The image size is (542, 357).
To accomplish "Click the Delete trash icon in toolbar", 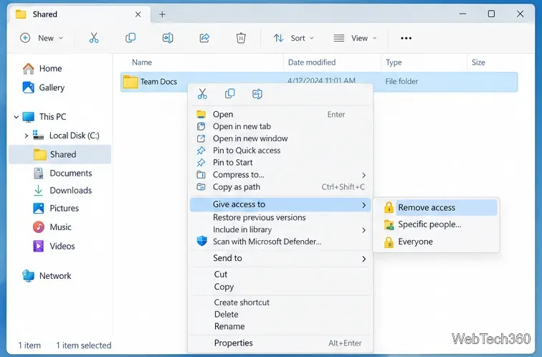I will (241, 38).
